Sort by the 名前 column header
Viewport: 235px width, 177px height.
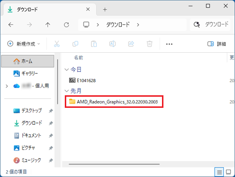tap(78, 58)
